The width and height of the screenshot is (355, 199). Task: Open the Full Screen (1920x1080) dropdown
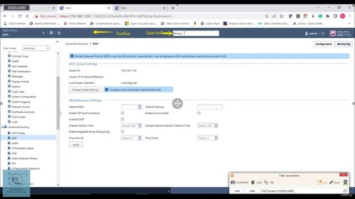tap(345, 191)
